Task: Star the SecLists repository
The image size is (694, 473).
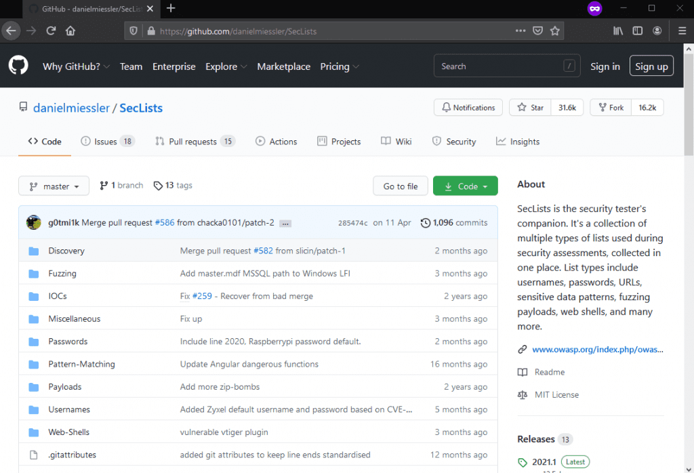Action: coord(530,108)
